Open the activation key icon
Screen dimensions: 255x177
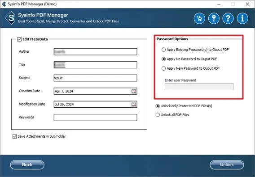click(214, 18)
